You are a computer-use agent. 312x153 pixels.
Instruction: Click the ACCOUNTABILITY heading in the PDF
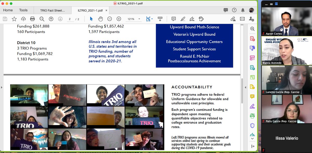click(x=192, y=87)
